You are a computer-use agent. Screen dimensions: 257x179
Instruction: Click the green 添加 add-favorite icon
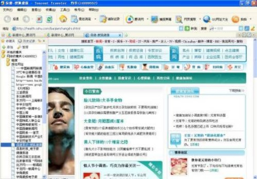(4, 47)
